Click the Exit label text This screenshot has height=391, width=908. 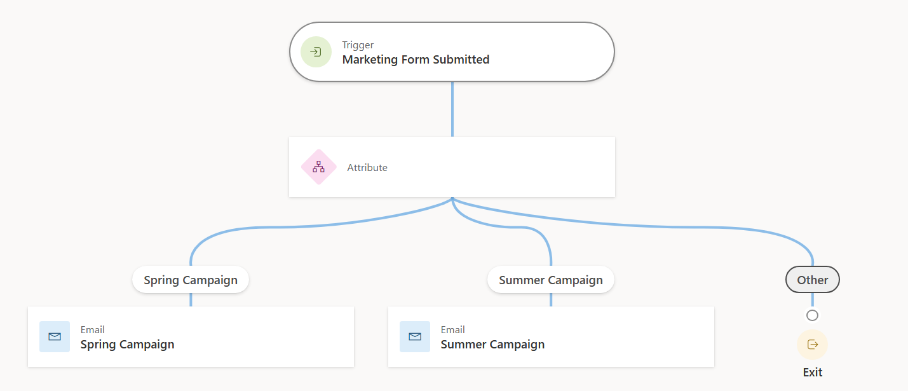(812, 372)
